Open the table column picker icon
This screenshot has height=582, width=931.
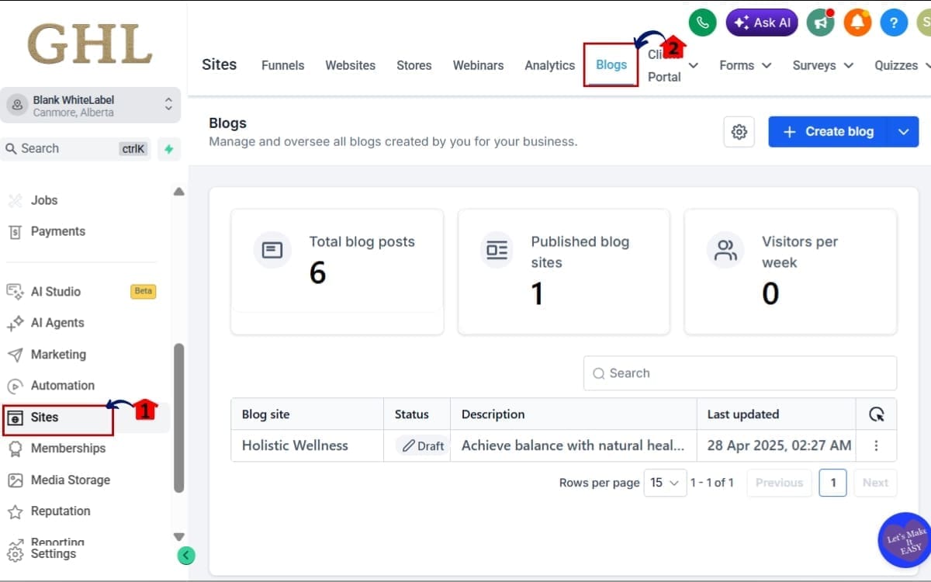tap(877, 414)
